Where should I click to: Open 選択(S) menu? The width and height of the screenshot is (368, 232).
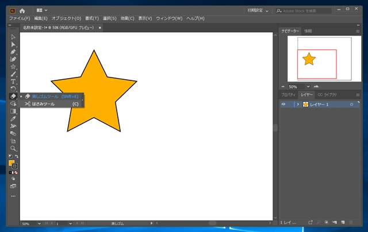tap(109, 18)
